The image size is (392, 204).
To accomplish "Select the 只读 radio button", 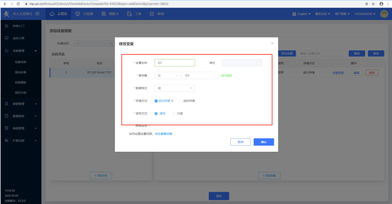I will 174,113.
